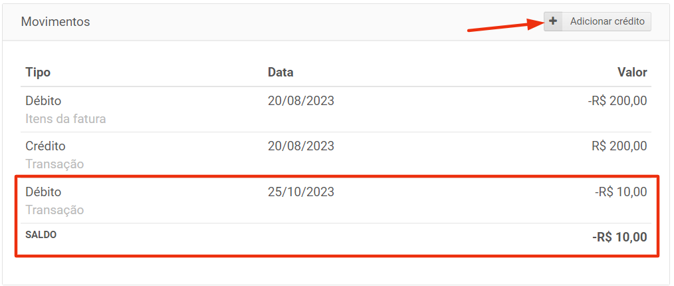Click the R$ 200,00 credit value
Image resolution: width=674 pixels, height=286 pixels.
619,146
